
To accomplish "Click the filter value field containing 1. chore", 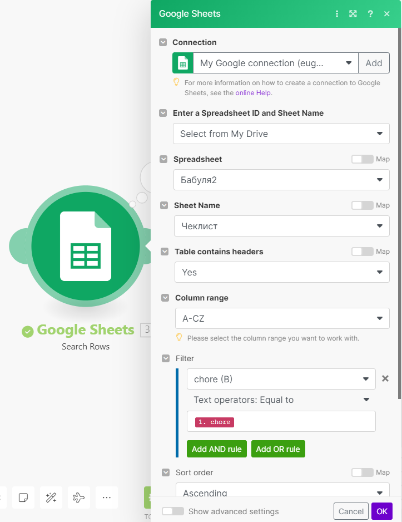I will click(281, 421).
